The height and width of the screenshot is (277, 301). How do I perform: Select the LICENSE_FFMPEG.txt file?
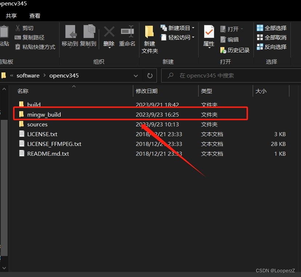[x=54, y=144]
